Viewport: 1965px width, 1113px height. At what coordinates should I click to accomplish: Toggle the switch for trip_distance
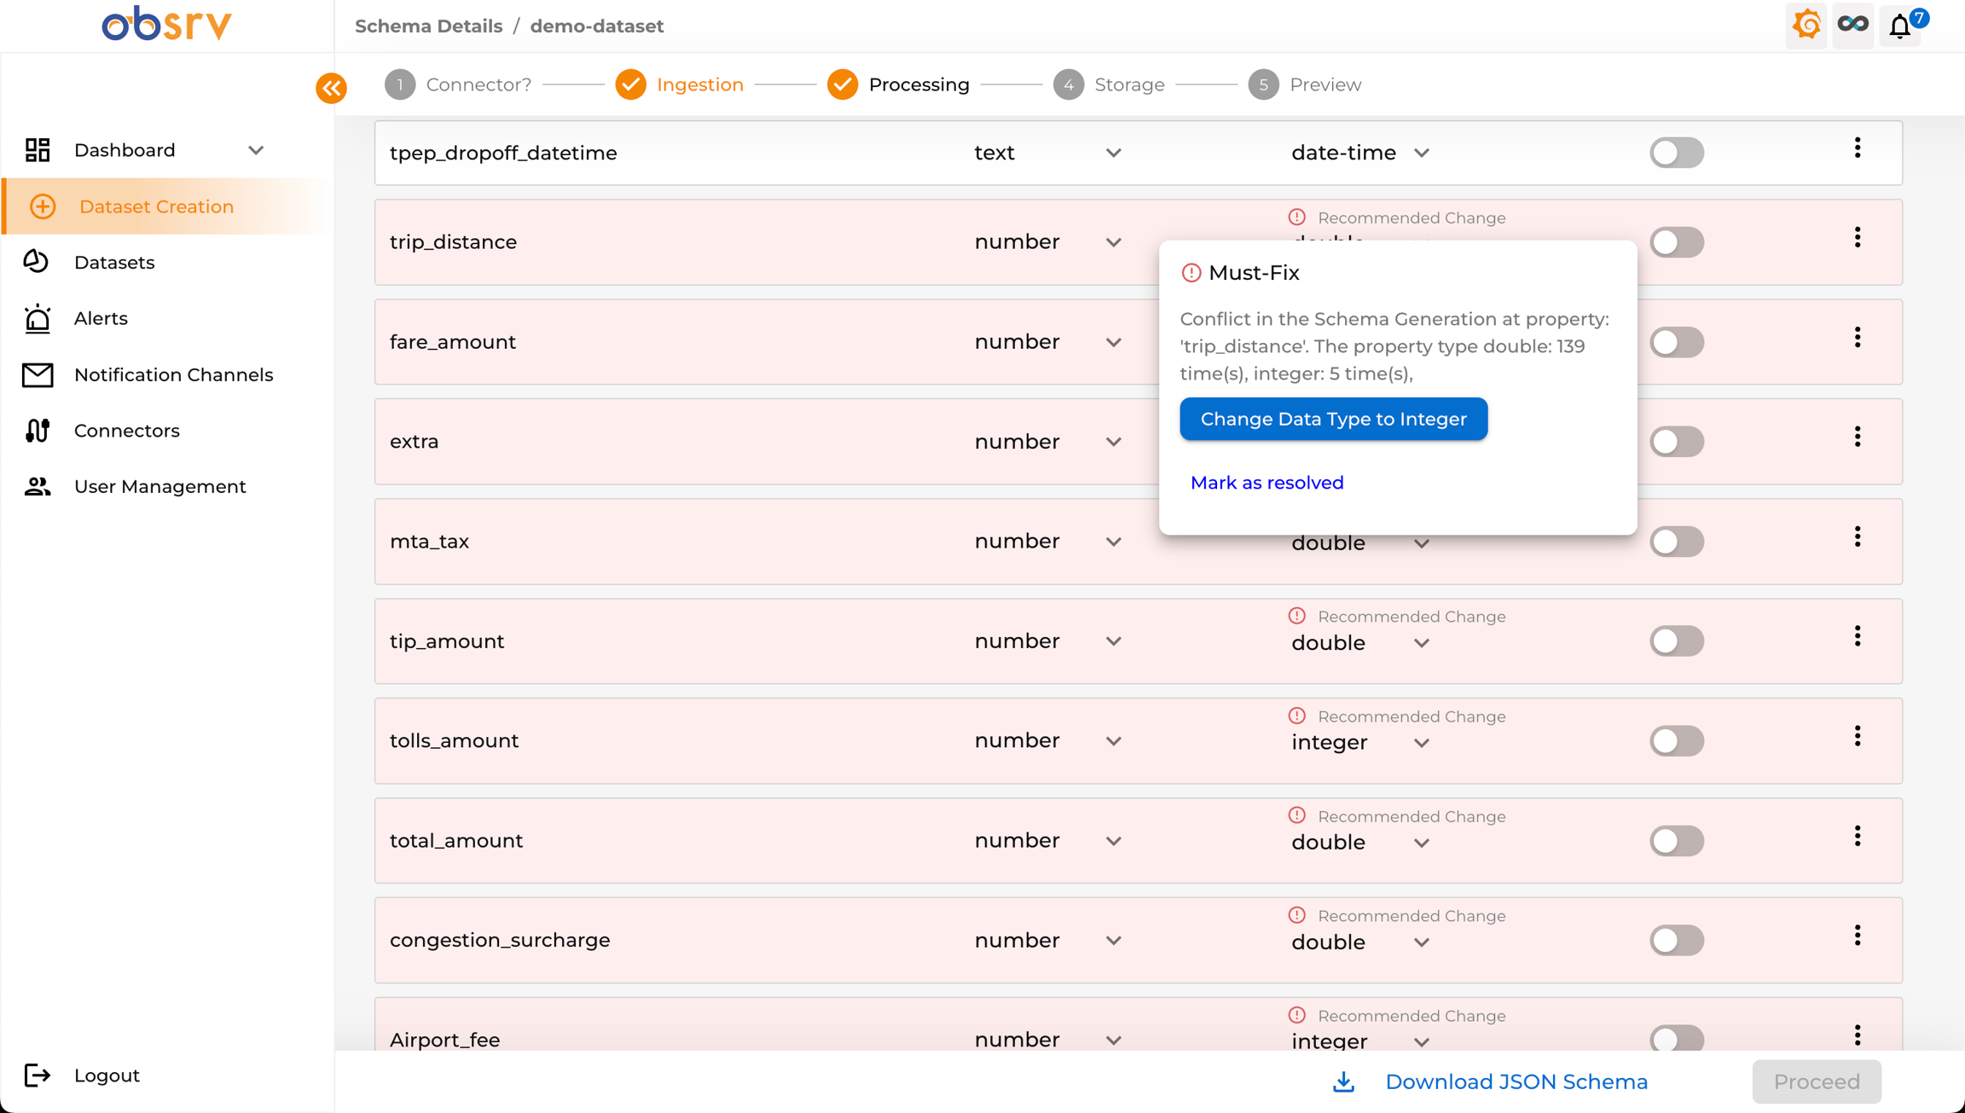1677,242
